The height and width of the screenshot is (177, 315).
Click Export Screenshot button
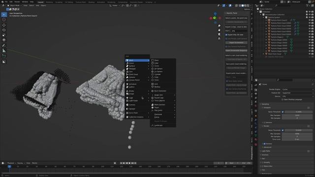(236, 43)
